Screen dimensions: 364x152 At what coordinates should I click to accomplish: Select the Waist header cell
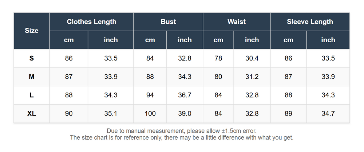pyautogui.click(x=237, y=22)
